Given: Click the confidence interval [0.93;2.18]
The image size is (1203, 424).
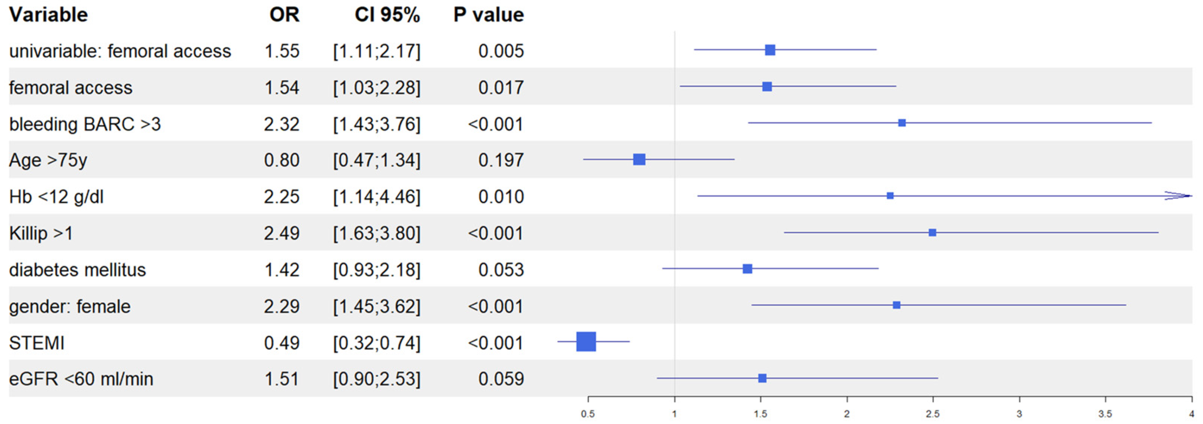Looking at the screenshot, I should (x=376, y=270).
